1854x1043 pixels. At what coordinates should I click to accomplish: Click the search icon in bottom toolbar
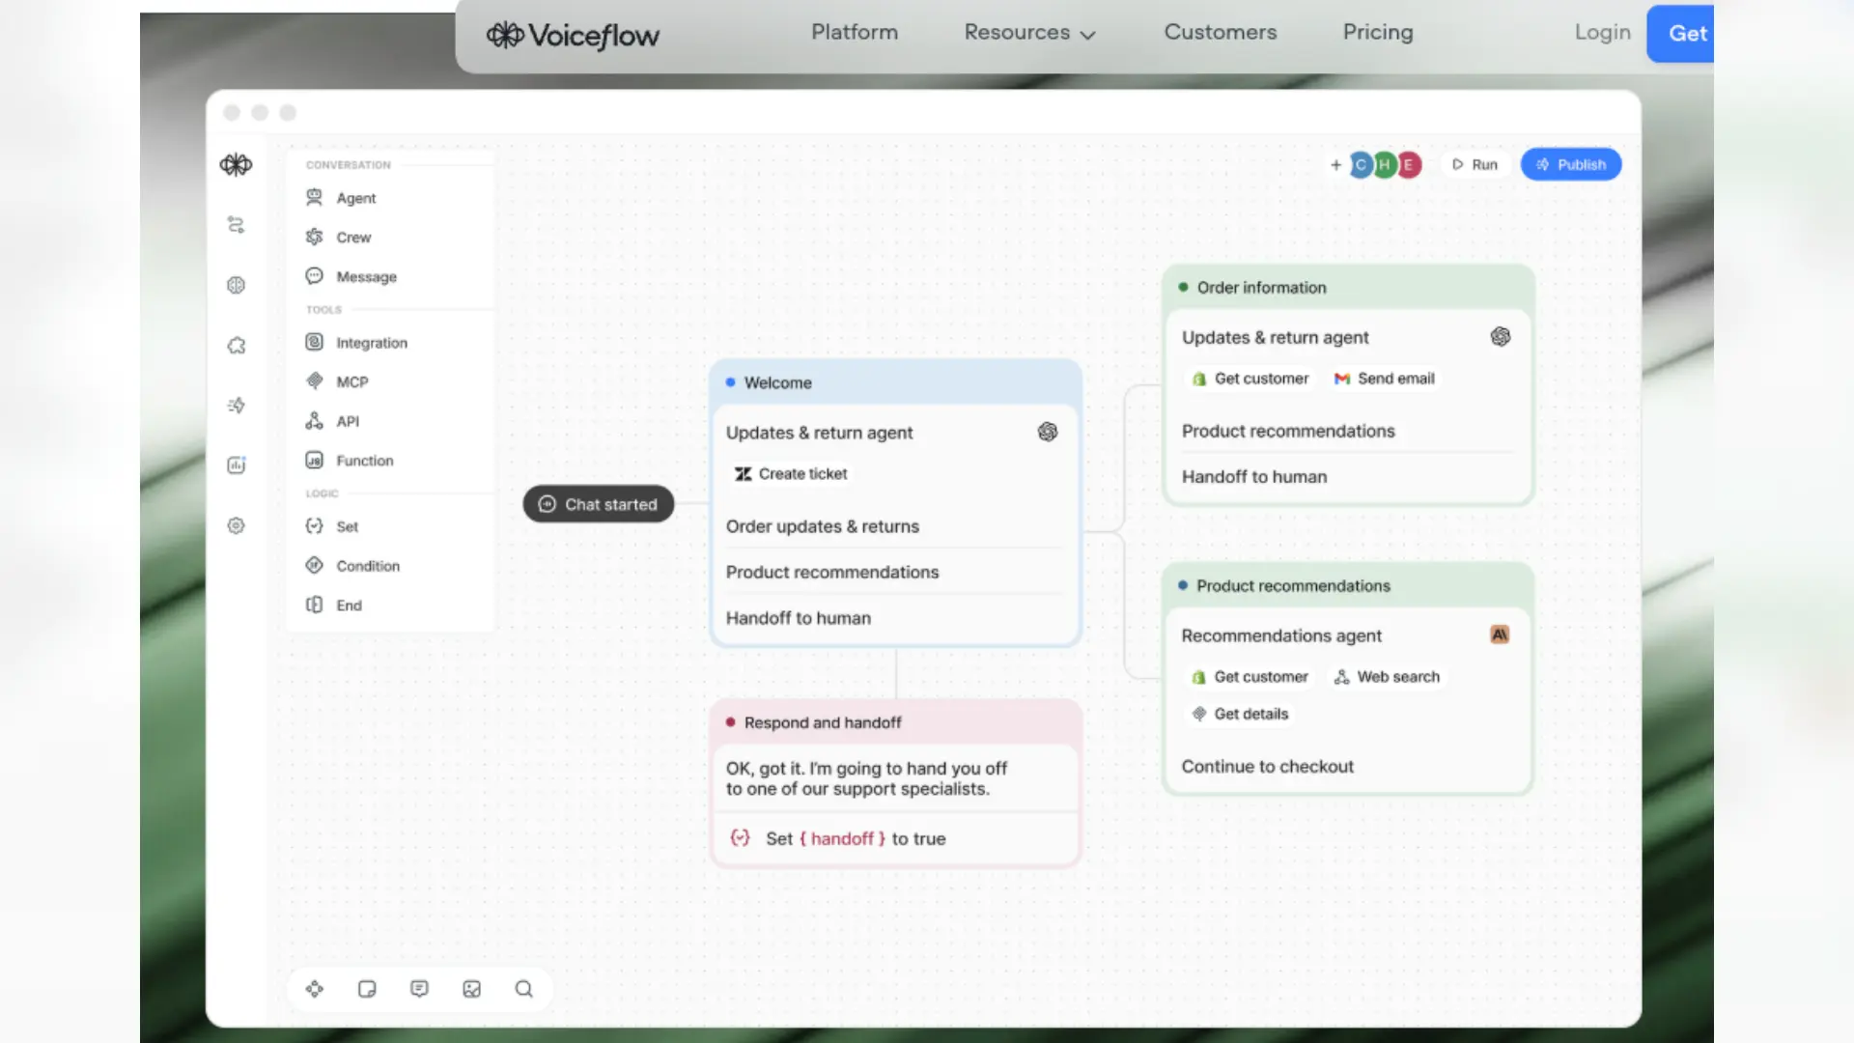click(523, 989)
